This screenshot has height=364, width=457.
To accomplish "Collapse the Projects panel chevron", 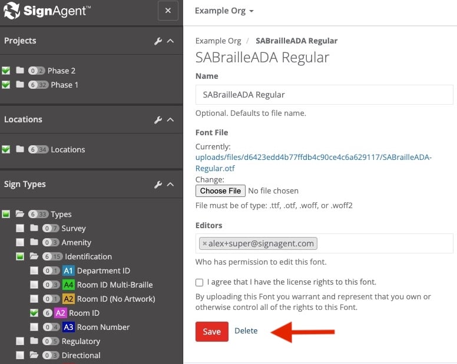I will (x=171, y=41).
